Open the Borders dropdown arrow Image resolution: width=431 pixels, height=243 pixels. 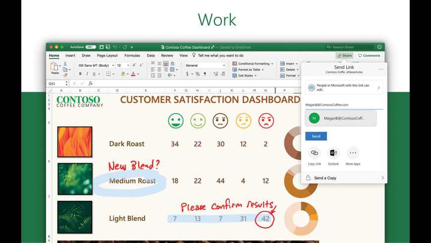(113, 74)
